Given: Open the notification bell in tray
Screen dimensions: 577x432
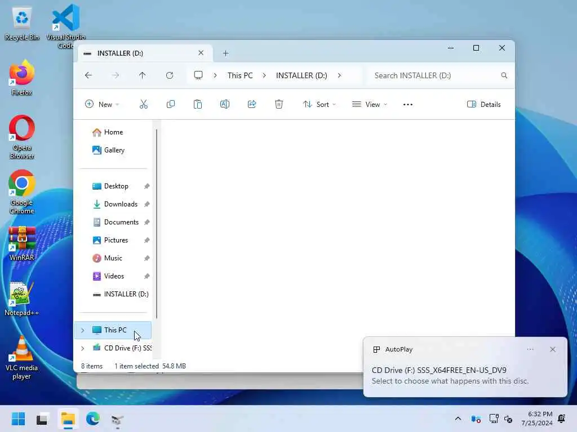Looking at the screenshot, I should pyautogui.click(x=562, y=418).
